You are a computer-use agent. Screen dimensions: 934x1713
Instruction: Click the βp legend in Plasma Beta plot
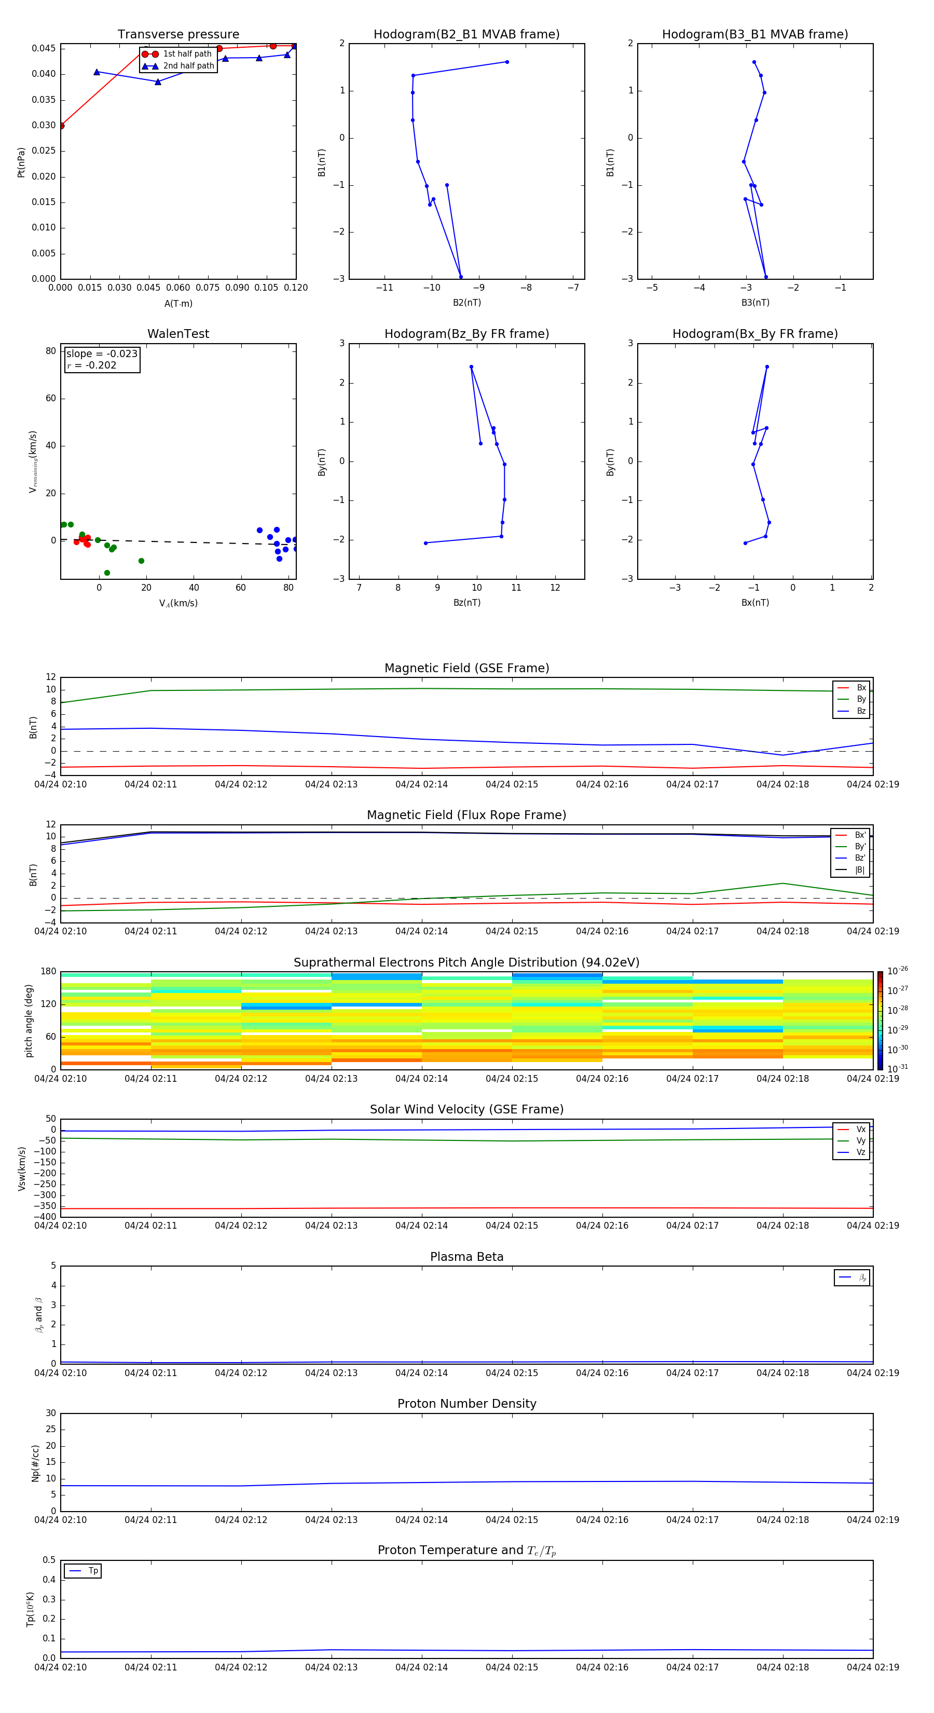[852, 1277]
